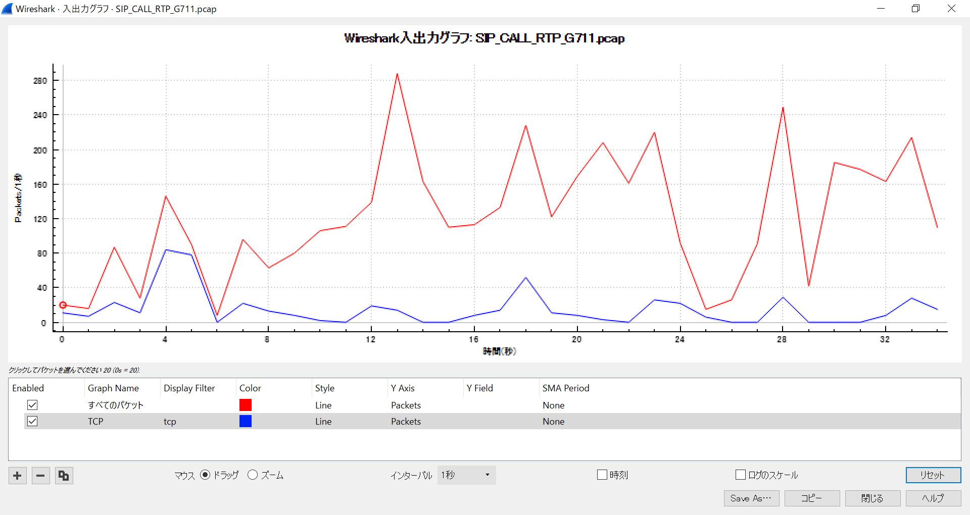Screen dimensions: 970x515
Task: Click the Graph Name column header
Action: (x=122, y=388)
